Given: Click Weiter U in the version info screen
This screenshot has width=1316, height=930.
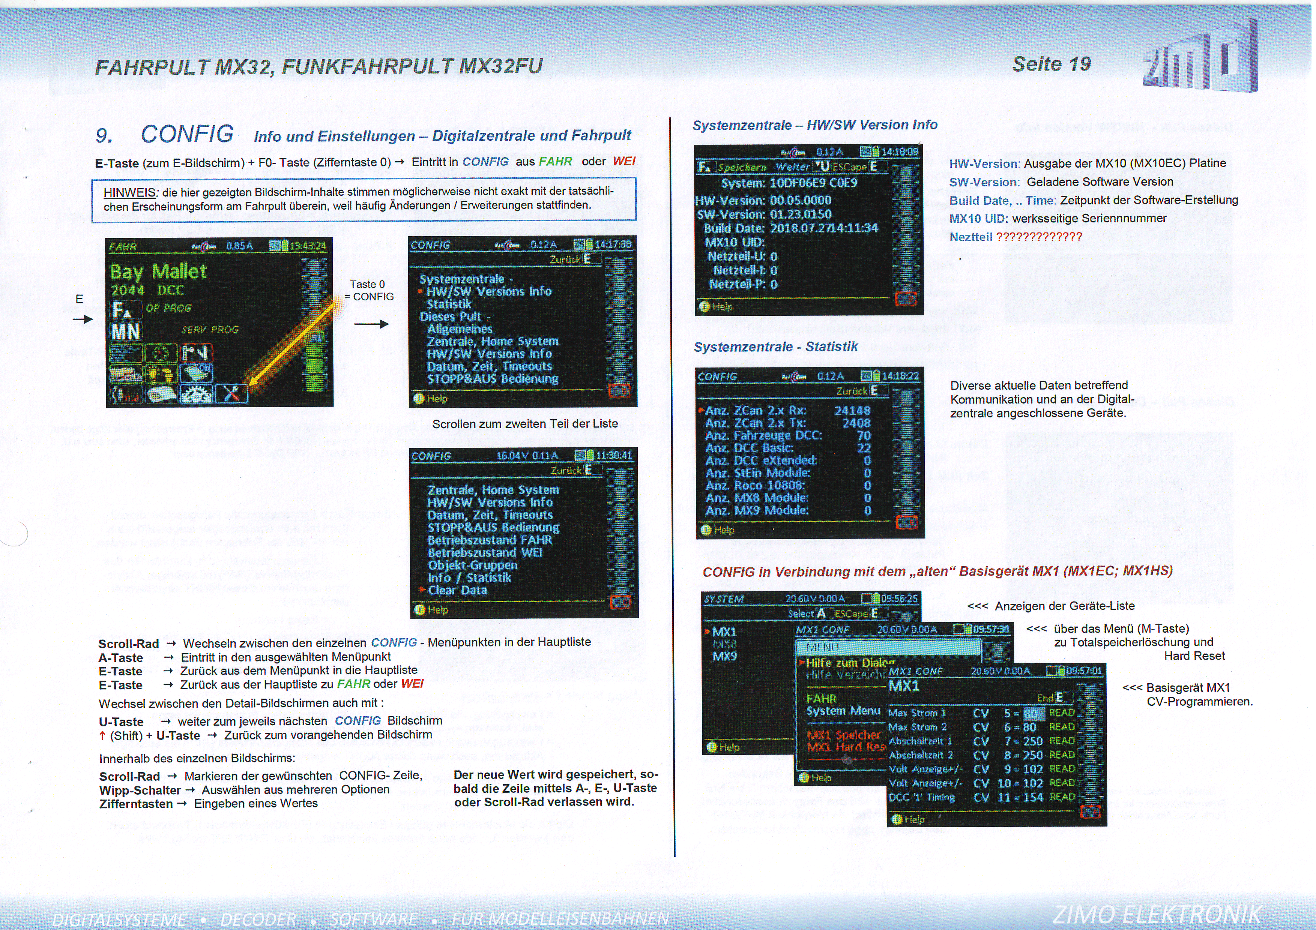Looking at the screenshot, I should (803, 166).
